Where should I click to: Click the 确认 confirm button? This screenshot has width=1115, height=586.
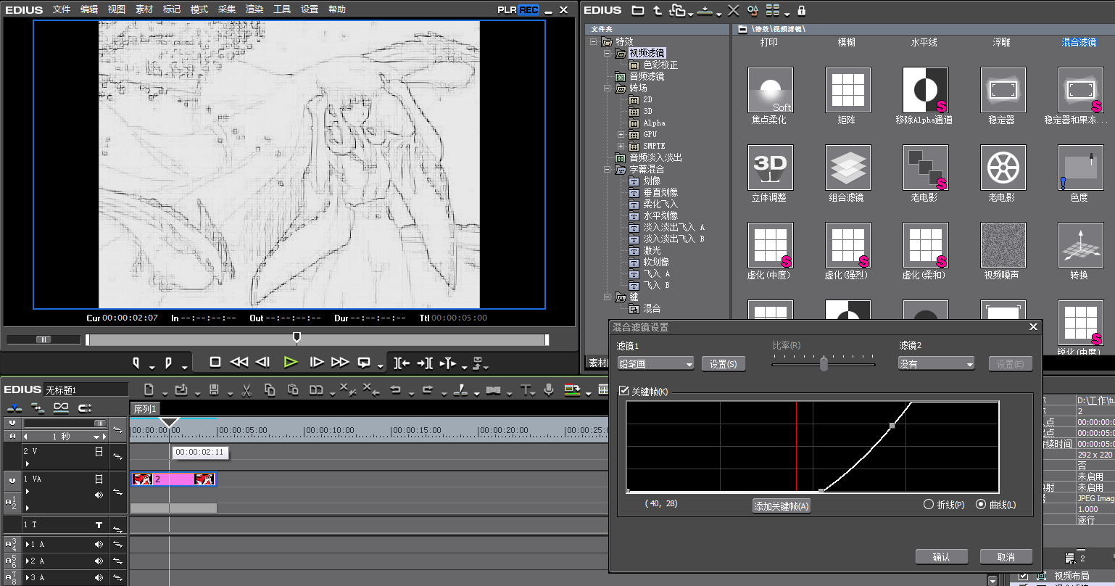pos(941,557)
